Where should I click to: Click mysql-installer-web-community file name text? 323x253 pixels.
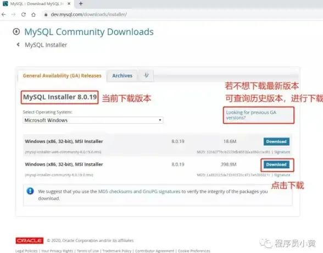pyautogui.click(x=63, y=152)
